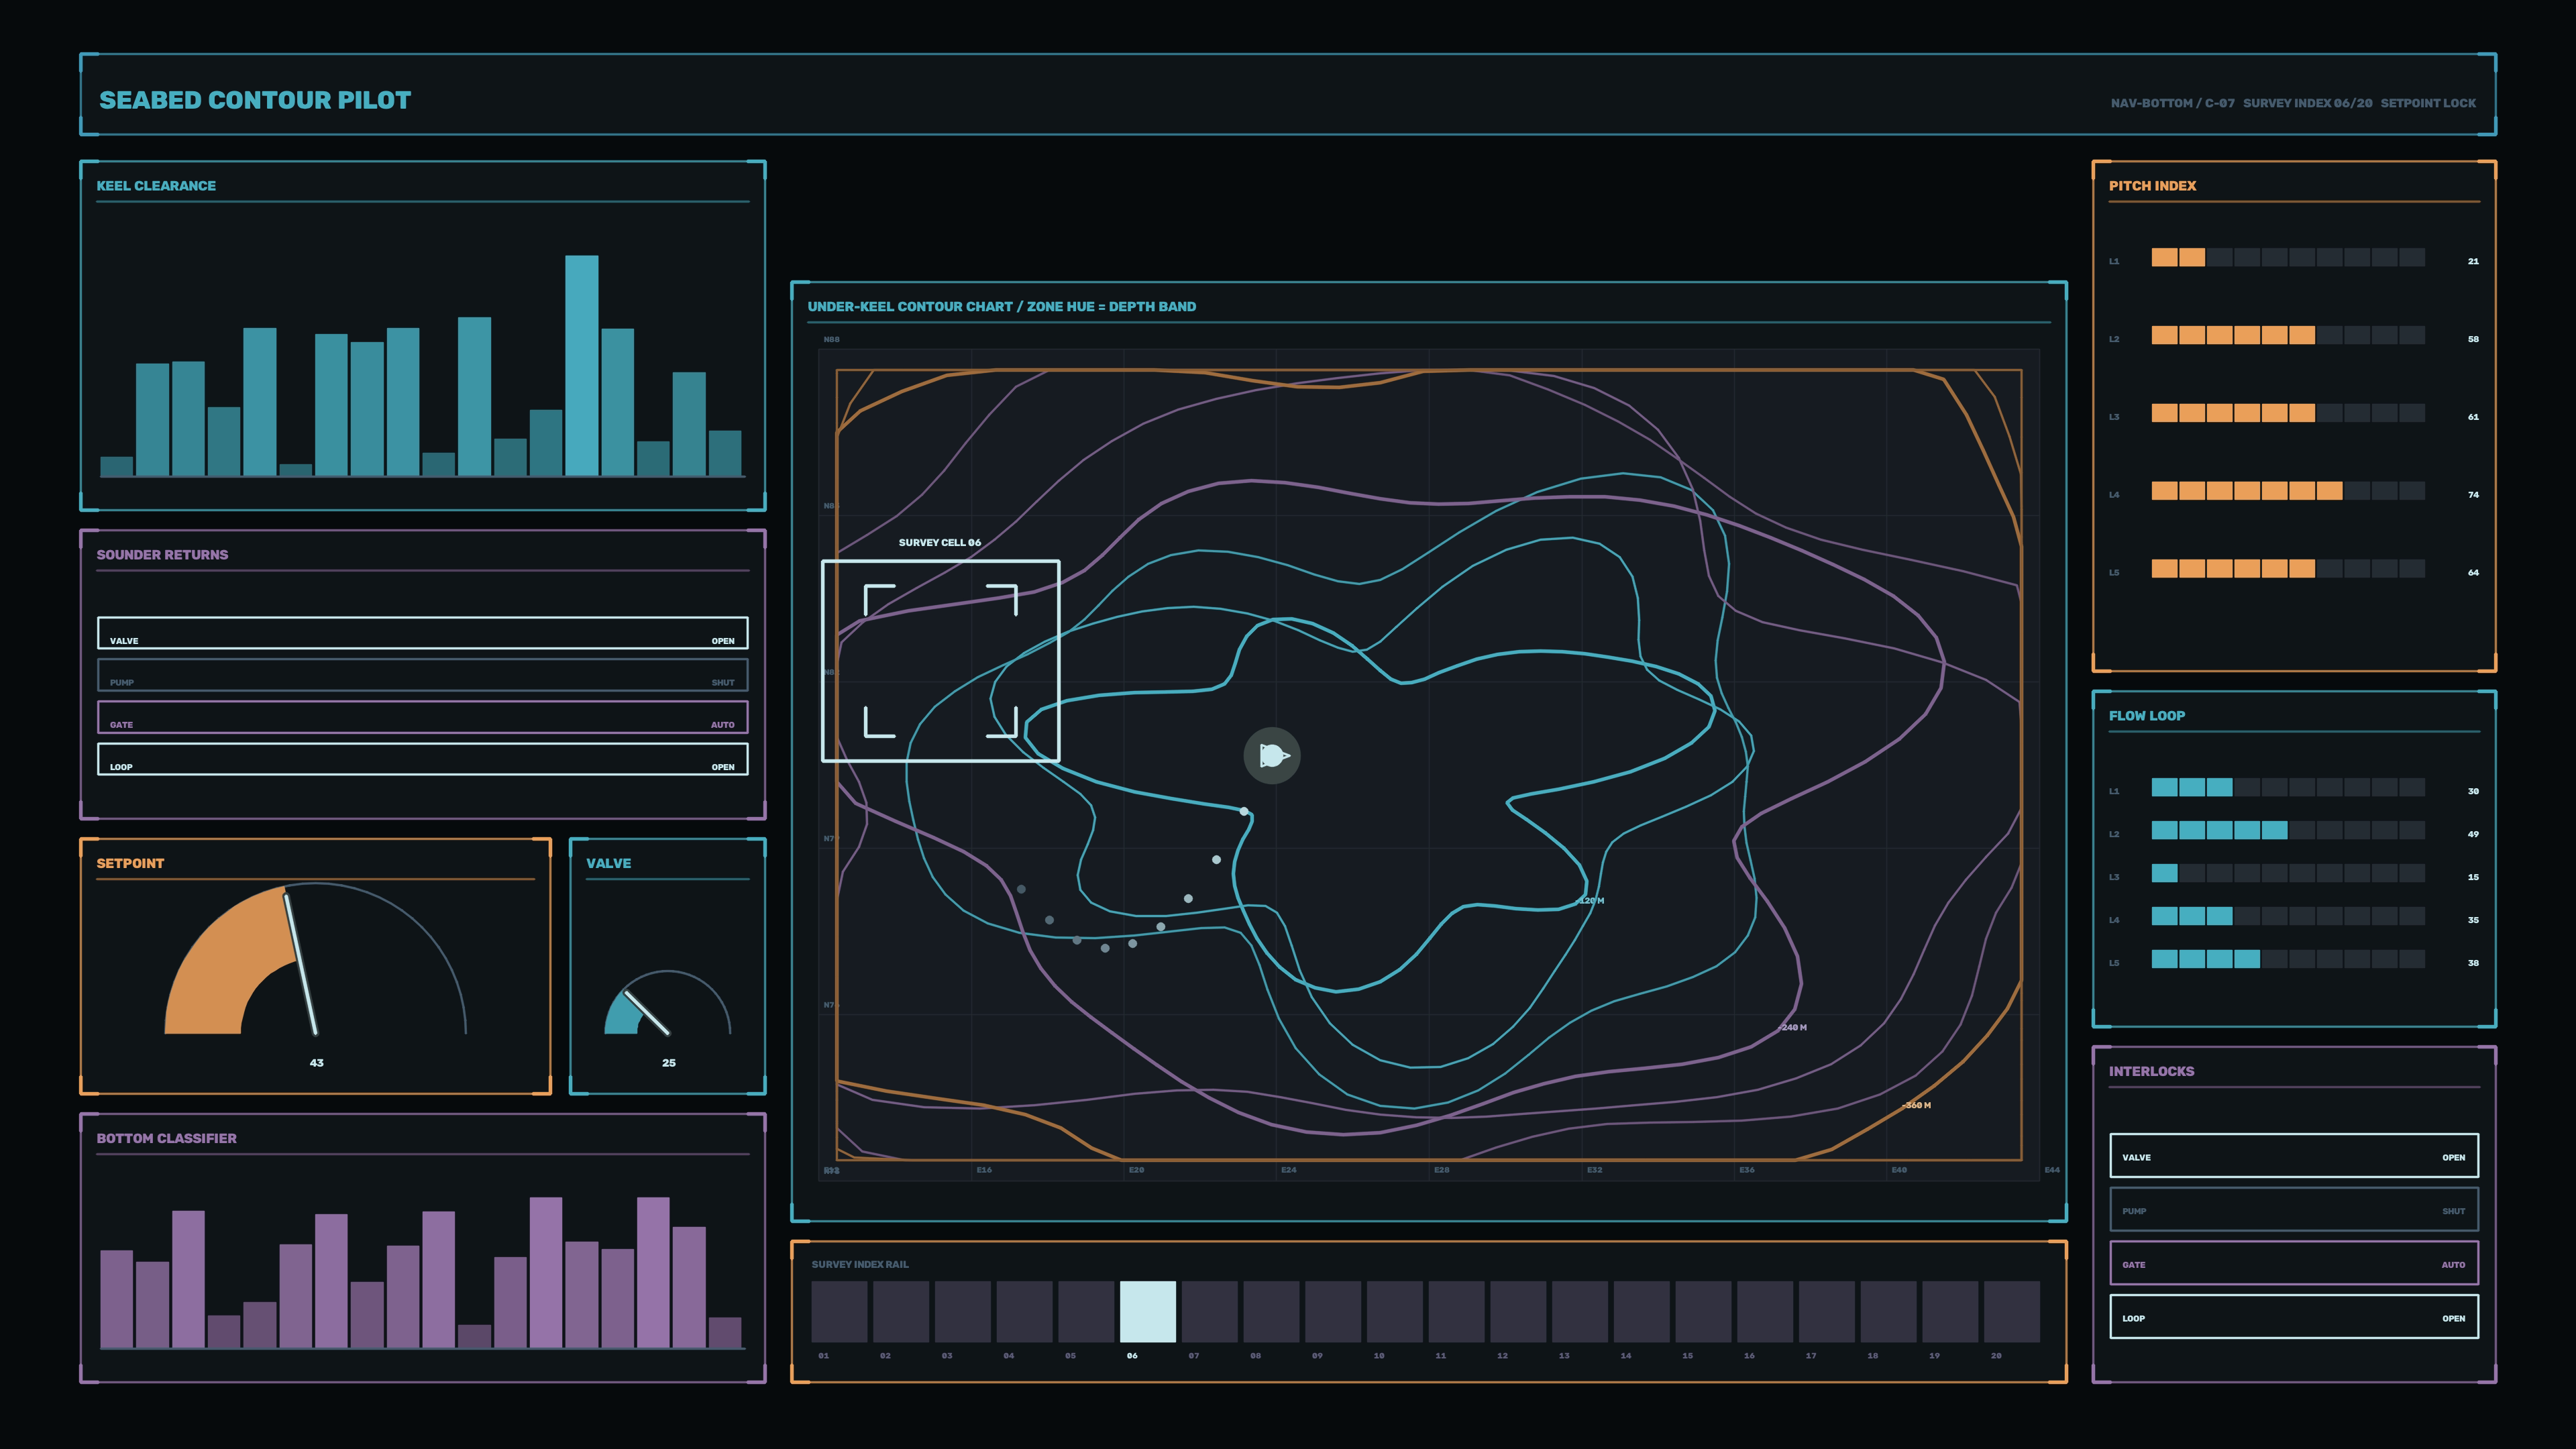Viewport: 2576px width, 1449px height.
Task: Click the SURVEY INDEX 06/20 header text
Action: click(2307, 103)
